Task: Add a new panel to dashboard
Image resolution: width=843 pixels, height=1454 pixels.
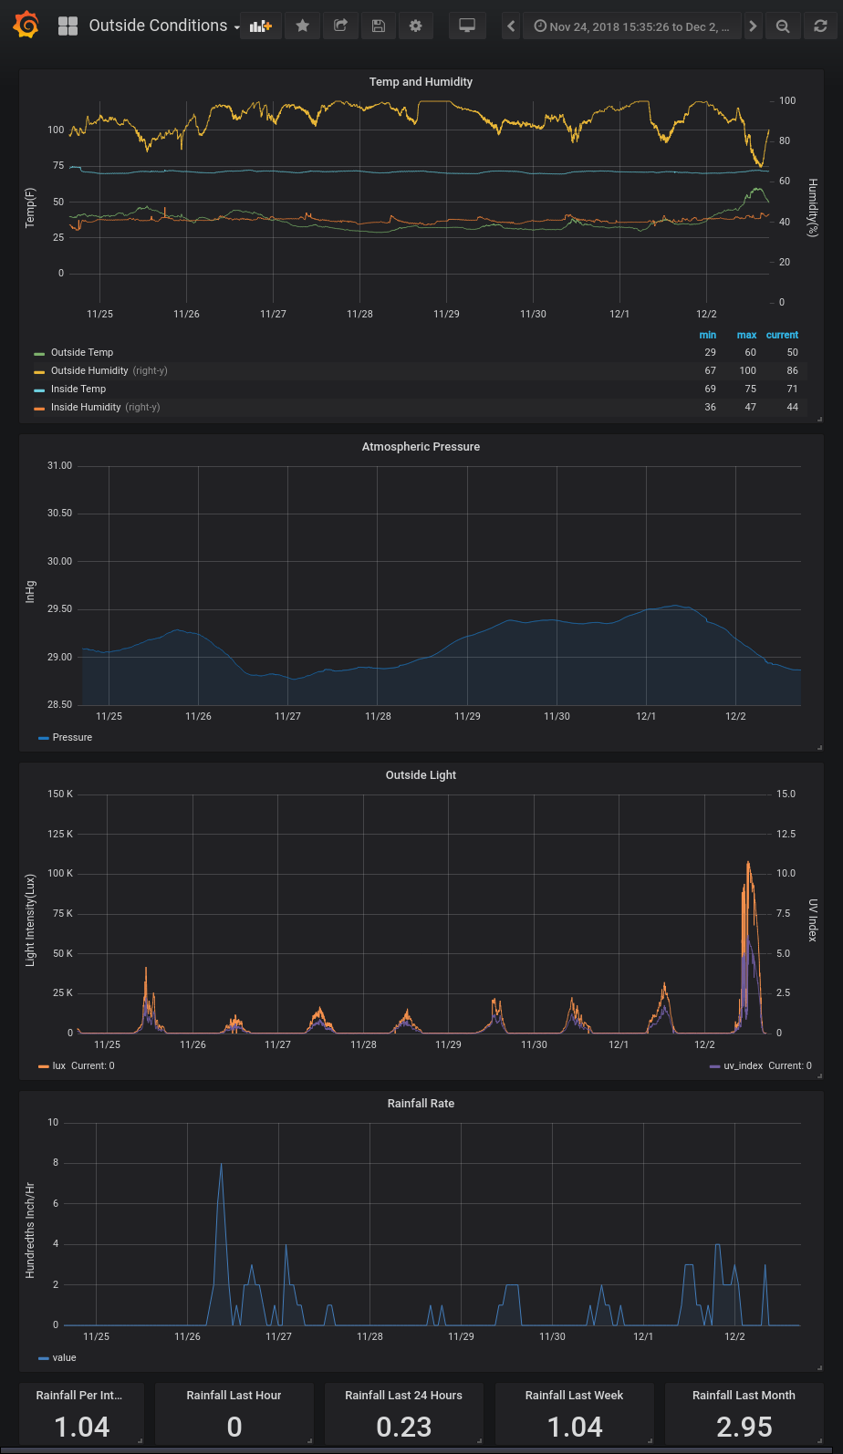Action: click(x=261, y=26)
